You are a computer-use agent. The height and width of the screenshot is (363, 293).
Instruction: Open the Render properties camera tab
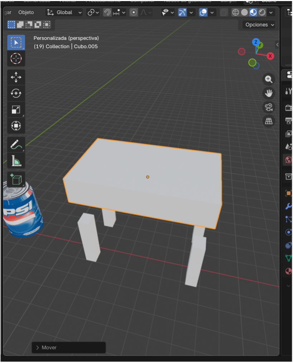tap(288, 107)
